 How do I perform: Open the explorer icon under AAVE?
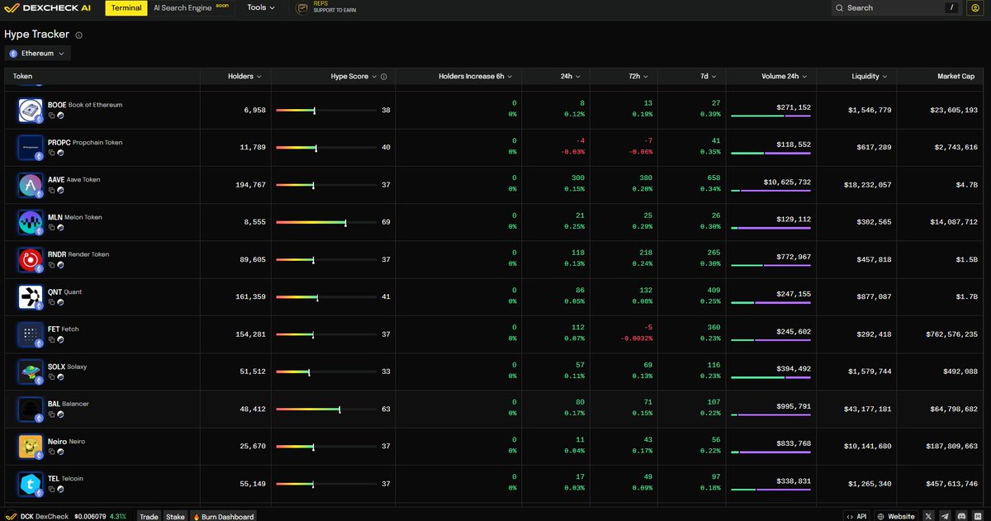click(x=60, y=190)
